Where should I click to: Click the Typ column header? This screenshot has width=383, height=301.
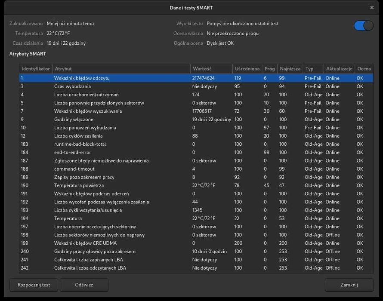313,69
